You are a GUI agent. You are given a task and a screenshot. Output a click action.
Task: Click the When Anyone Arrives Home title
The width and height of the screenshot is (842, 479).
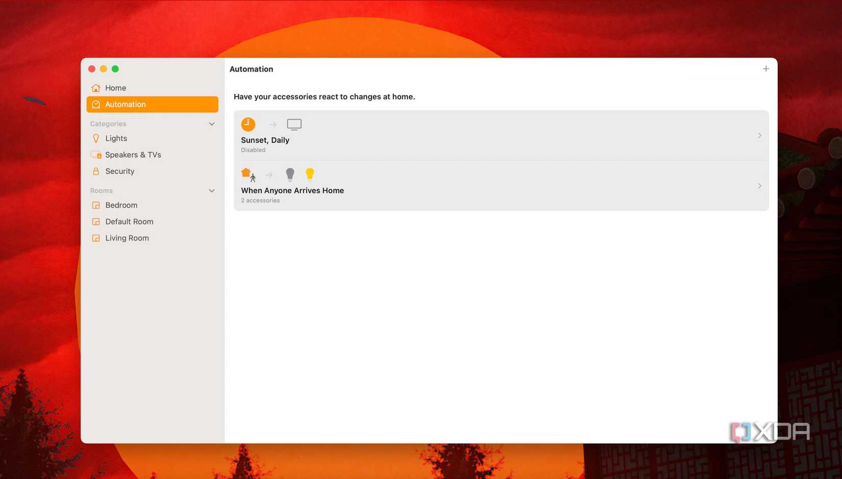[x=292, y=191]
